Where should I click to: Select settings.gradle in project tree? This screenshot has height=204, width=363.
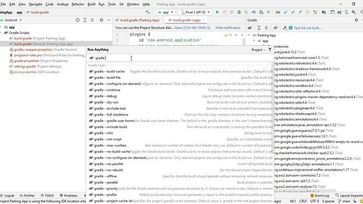coord(35,66)
